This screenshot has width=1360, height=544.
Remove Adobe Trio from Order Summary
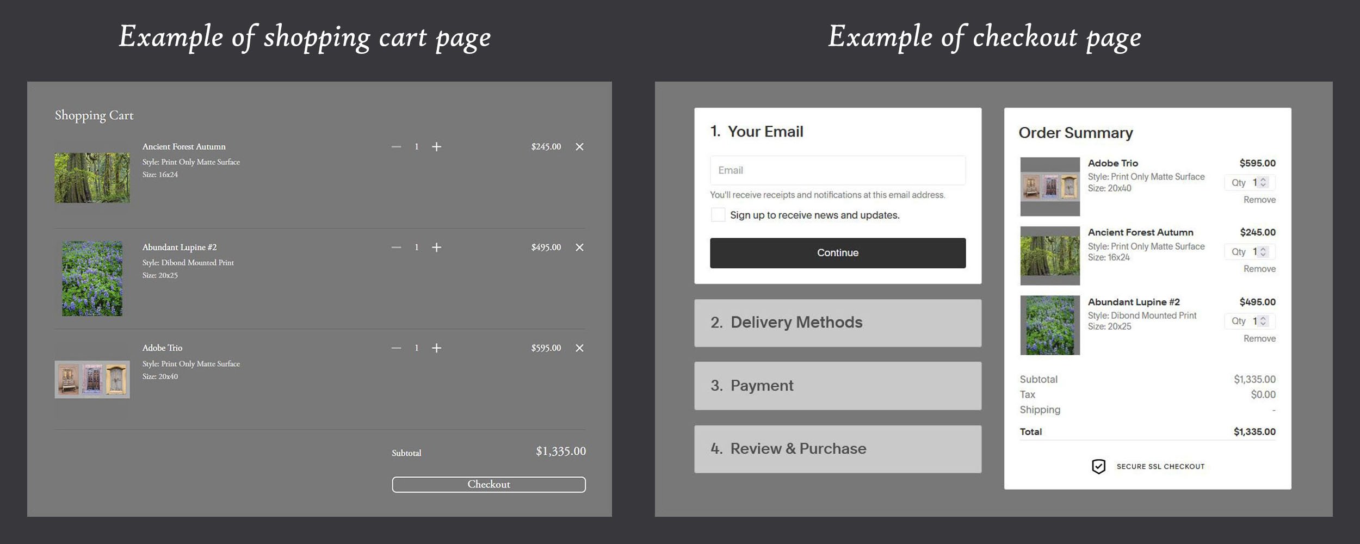click(x=1259, y=200)
